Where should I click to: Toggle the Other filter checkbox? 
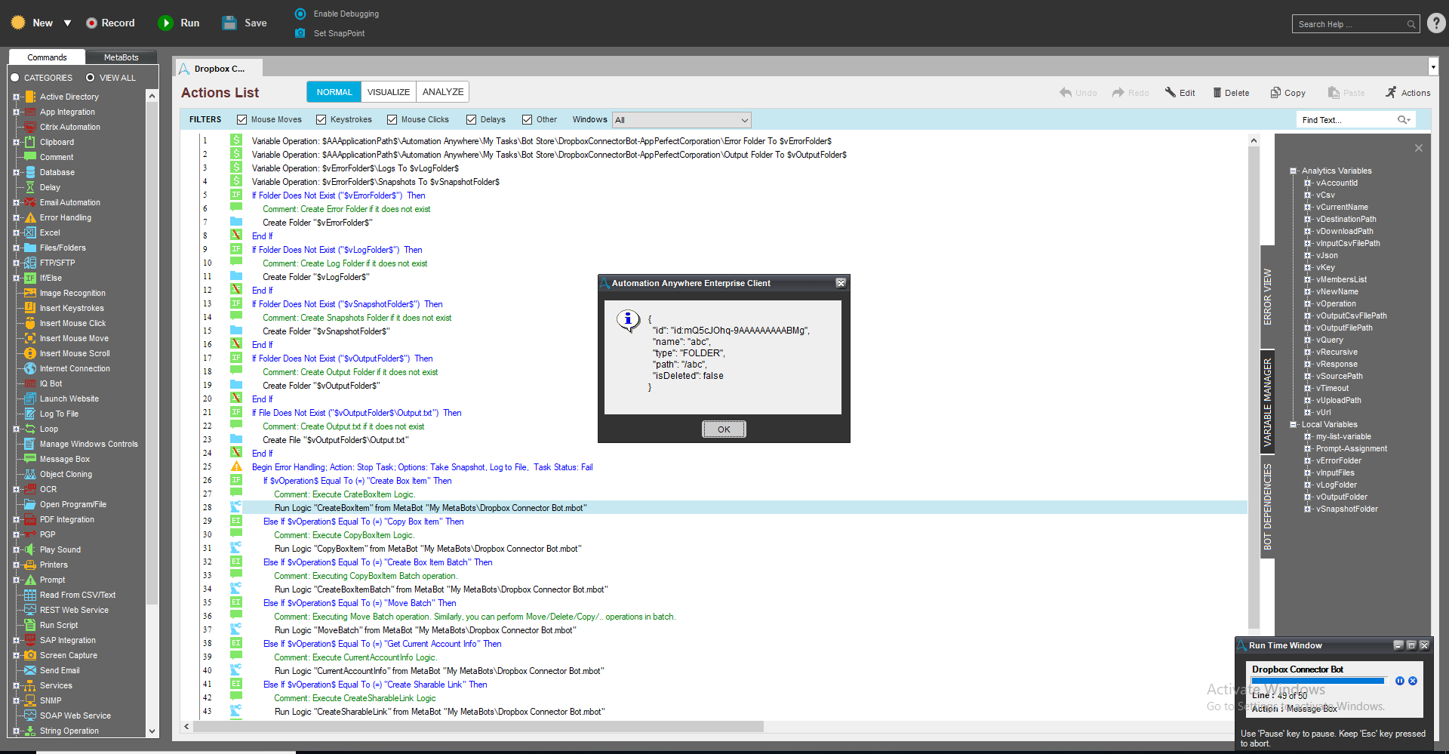[528, 119]
